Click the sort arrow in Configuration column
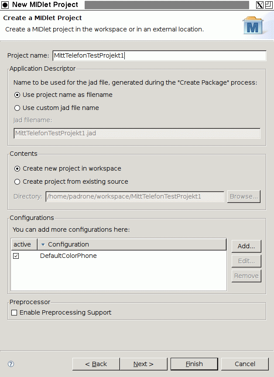This screenshot has height=377, width=274. coord(43,244)
